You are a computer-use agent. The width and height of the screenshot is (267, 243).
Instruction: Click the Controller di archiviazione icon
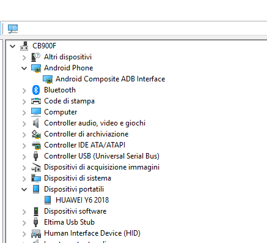[36, 134]
